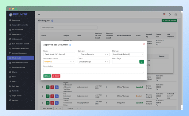Viewport: 189px width, 116px height.
Task: Expand the Annual Compliance Filing row
Action: (x=43, y=103)
